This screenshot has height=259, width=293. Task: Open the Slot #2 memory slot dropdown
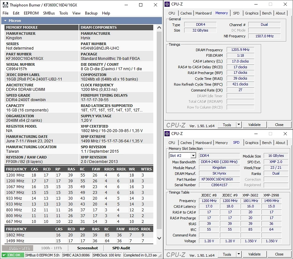[x=193, y=156]
